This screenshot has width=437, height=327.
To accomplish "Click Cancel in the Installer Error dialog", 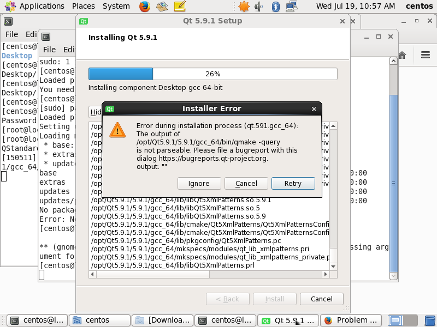I will 246,184.
